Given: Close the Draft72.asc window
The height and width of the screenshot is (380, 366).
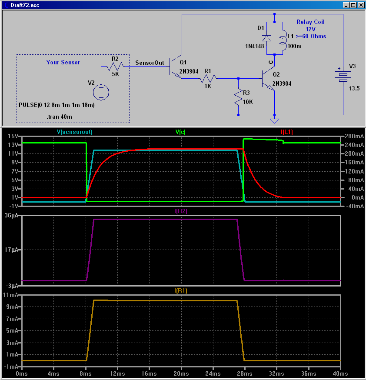Looking at the screenshot, I should [361, 5].
